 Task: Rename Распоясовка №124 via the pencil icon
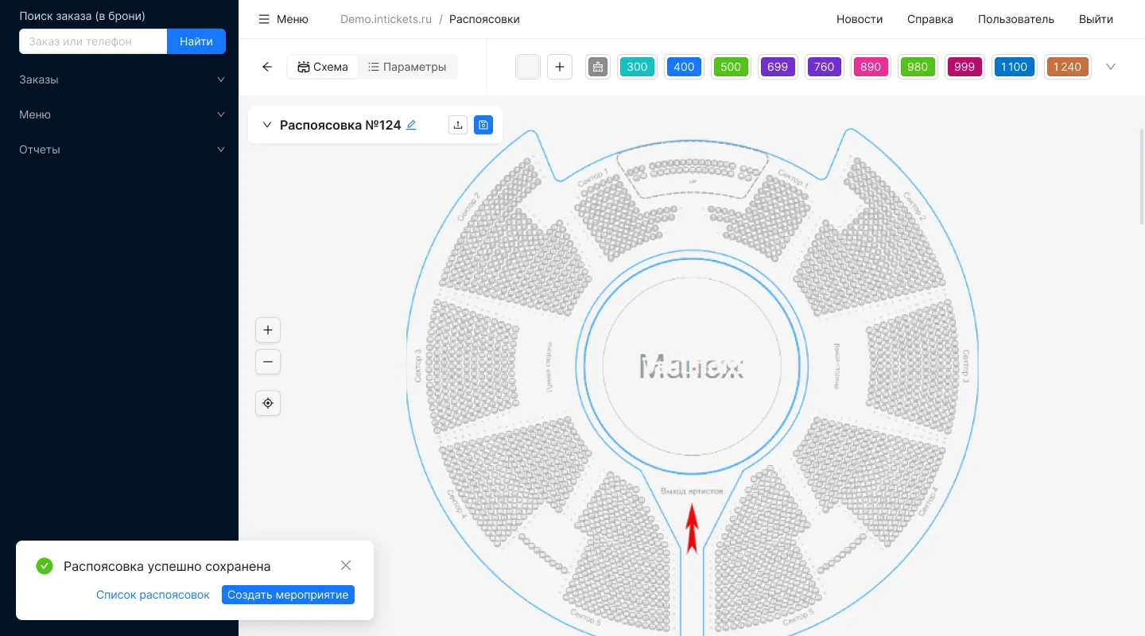[x=411, y=125]
